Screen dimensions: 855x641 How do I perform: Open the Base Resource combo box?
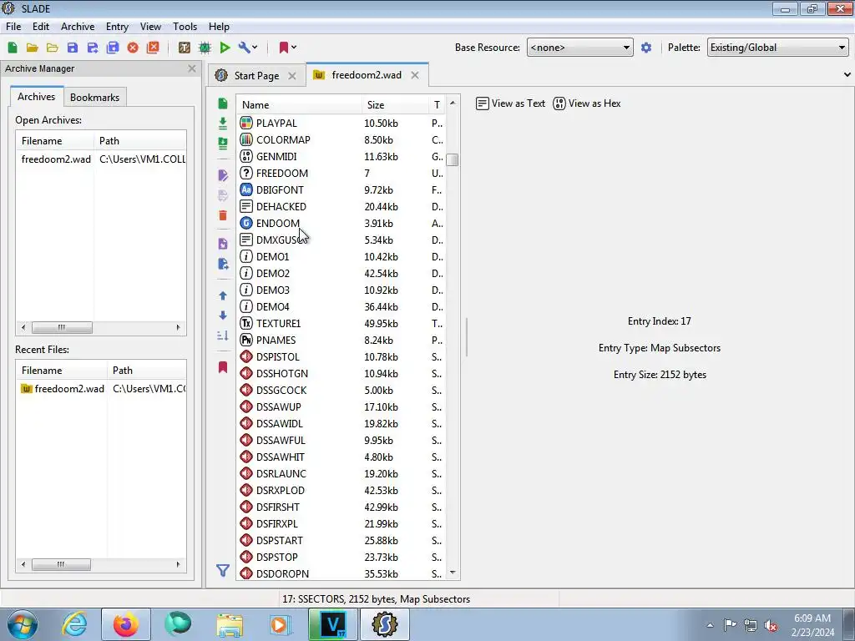pos(579,48)
